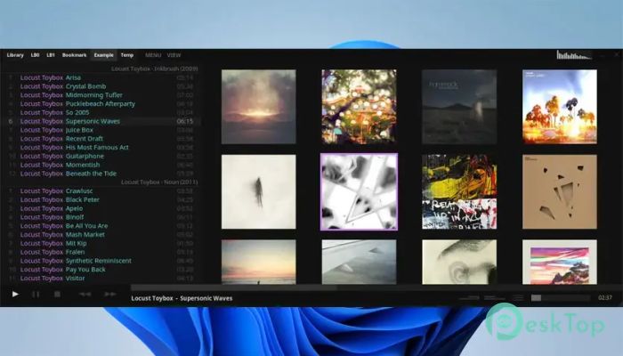Open the Temp playlist tab
This screenshot has width=623, height=356.
click(127, 55)
